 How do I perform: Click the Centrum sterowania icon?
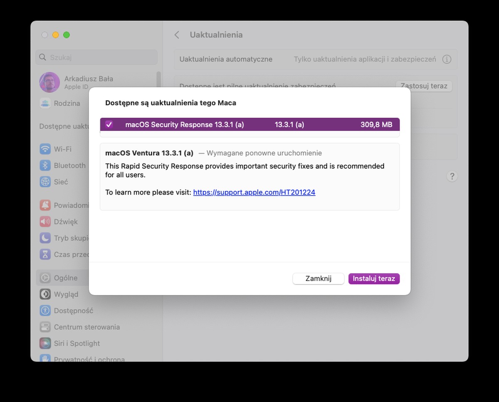(45, 327)
